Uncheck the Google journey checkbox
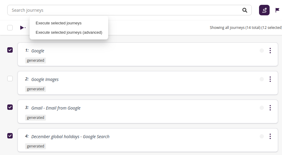Viewport: 282px width, 155px height. [x=10, y=50]
